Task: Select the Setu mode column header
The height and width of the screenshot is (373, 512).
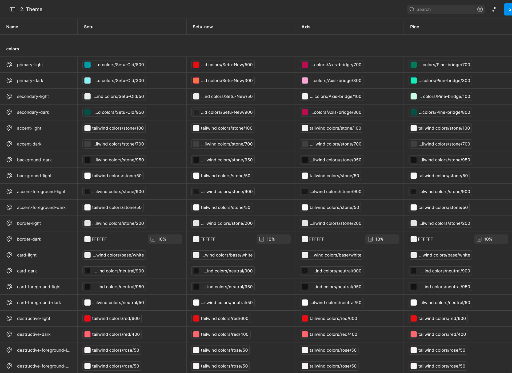Action: click(x=89, y=27)
